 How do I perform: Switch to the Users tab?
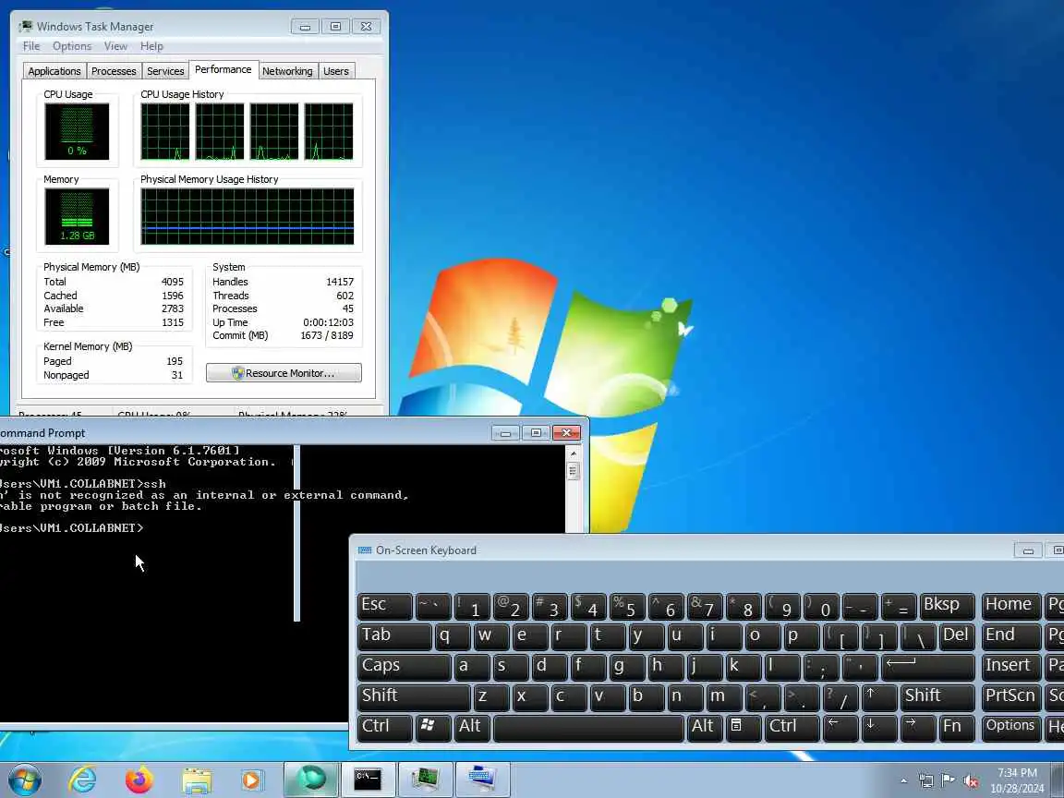[336, 71]
